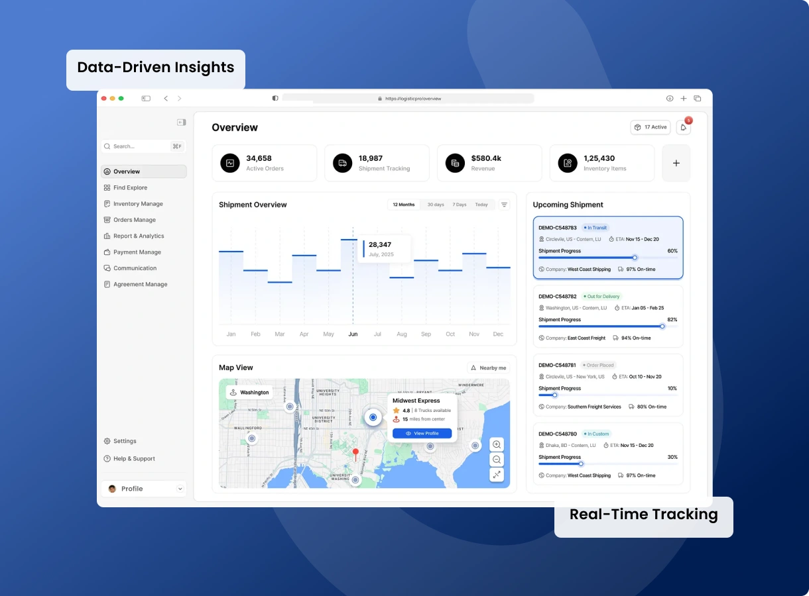This screenshot has height=596, width=809.
Task: Click the Inventory Items clipboard icon
Action: click(568, 163)
